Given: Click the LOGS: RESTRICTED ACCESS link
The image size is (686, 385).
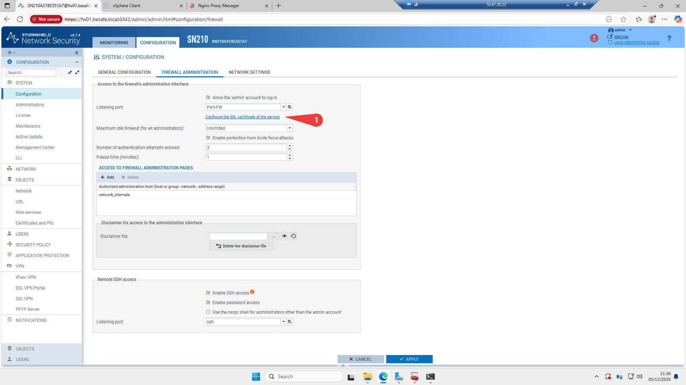Looking at the screenshot, I should (x=636, y=42).
